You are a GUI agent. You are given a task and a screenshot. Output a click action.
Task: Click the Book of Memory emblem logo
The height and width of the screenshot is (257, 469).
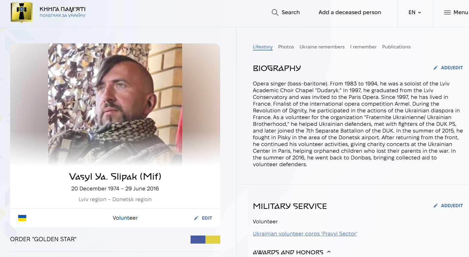coord(22,12)
